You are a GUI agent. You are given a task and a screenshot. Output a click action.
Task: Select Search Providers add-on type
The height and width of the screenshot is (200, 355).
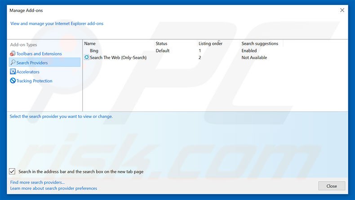tap(44, 62)
